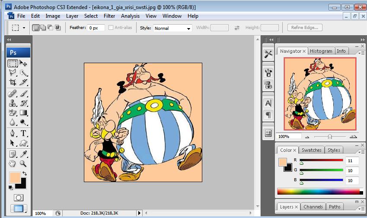Open Tool Presets panel icon in dock
367x218 pixels.
point(268,54)
